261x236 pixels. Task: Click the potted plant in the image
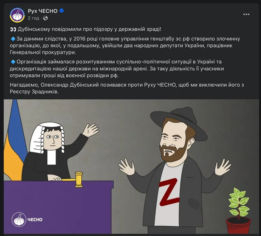[x=239, y=210]
